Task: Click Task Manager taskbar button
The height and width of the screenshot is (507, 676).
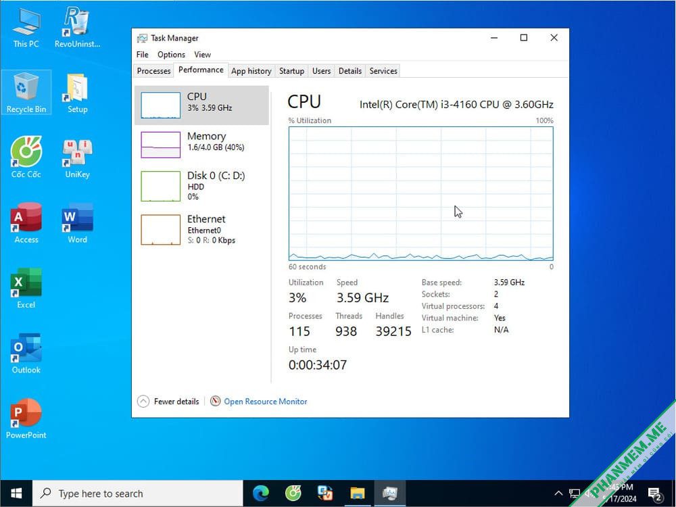Action: (x=390, y=493)
